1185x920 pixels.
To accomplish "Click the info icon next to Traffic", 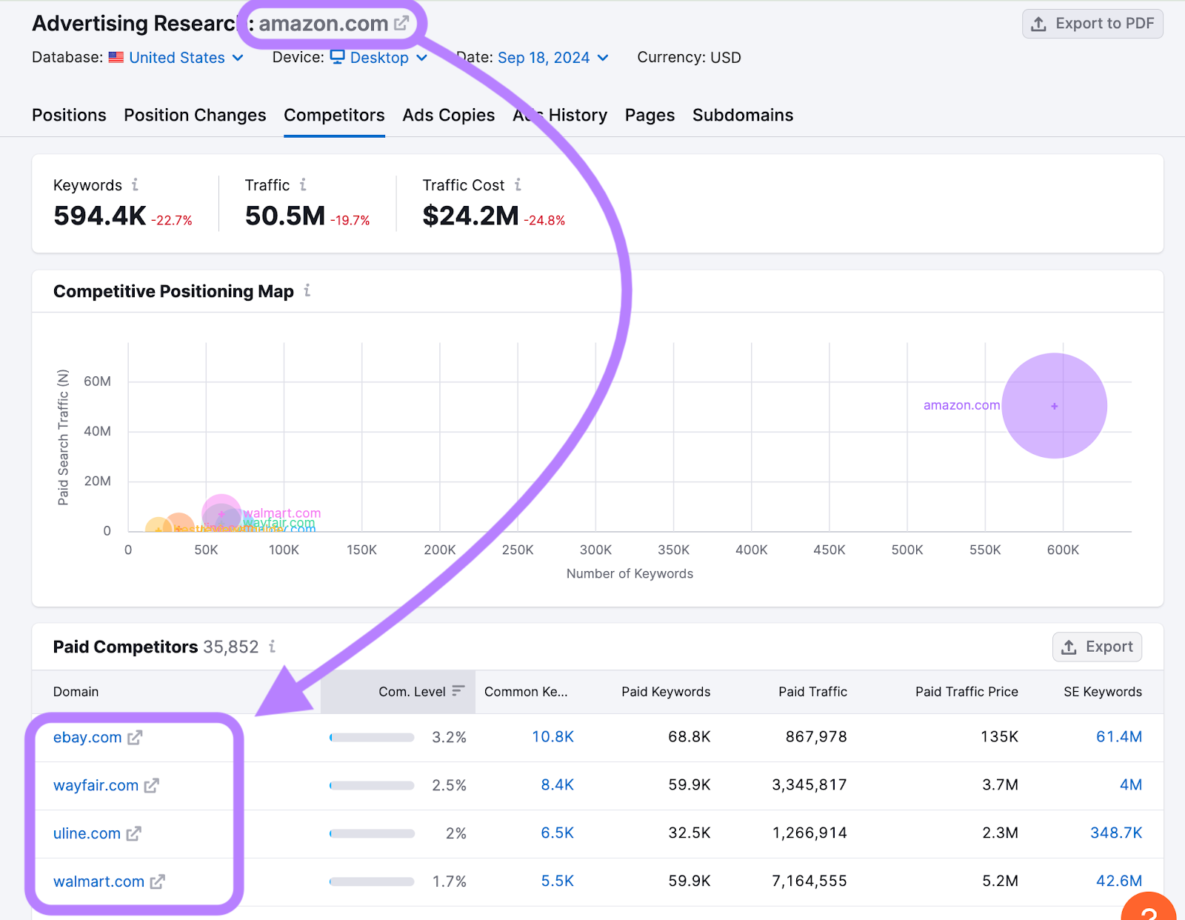I will pos(303,184).
